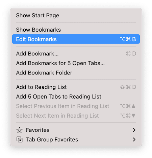
Task: Click the Favorites star icon
Action: point(19,130)
